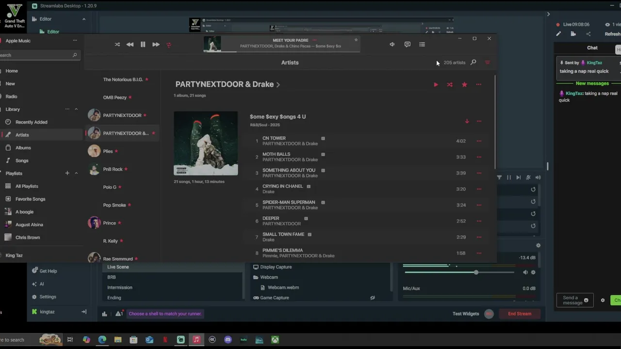Skip to next track in Apple Music
Viewport: 621px width, 349px height.
pyautogui.click(x=156, y=45)
